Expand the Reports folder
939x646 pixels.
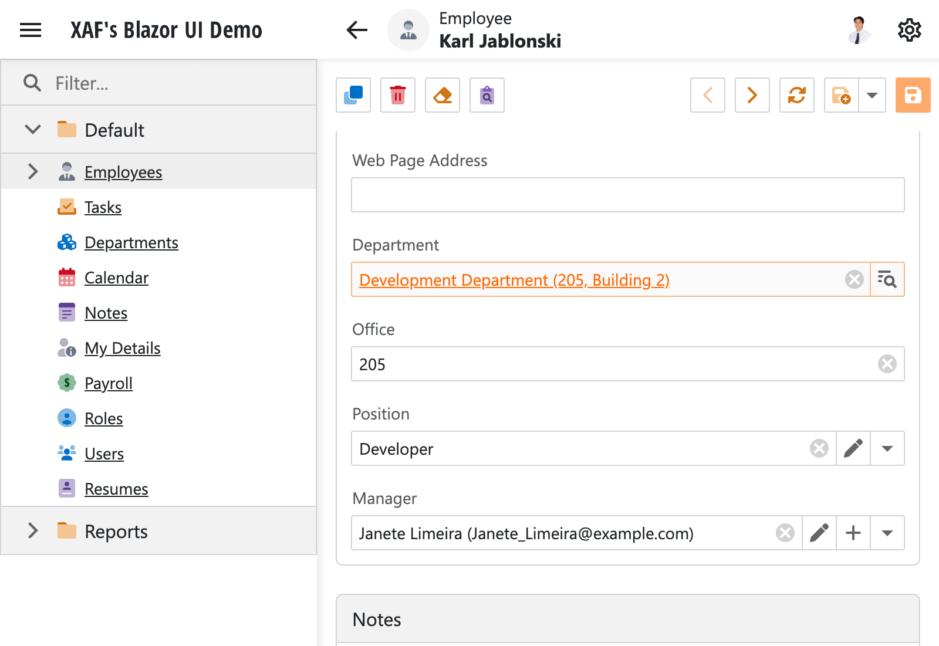click(x=33, y=531)
